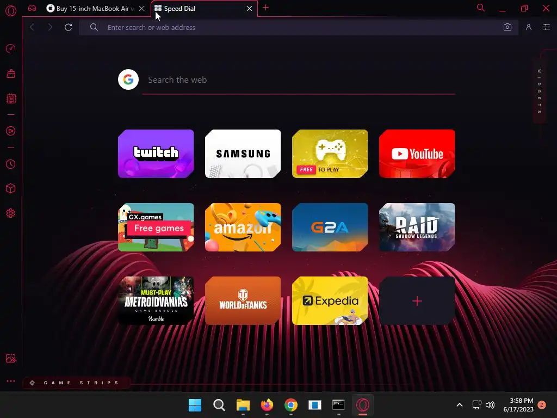Open History clock icon in sidebar
Viewport: 557px width, 418px height.
11,164
